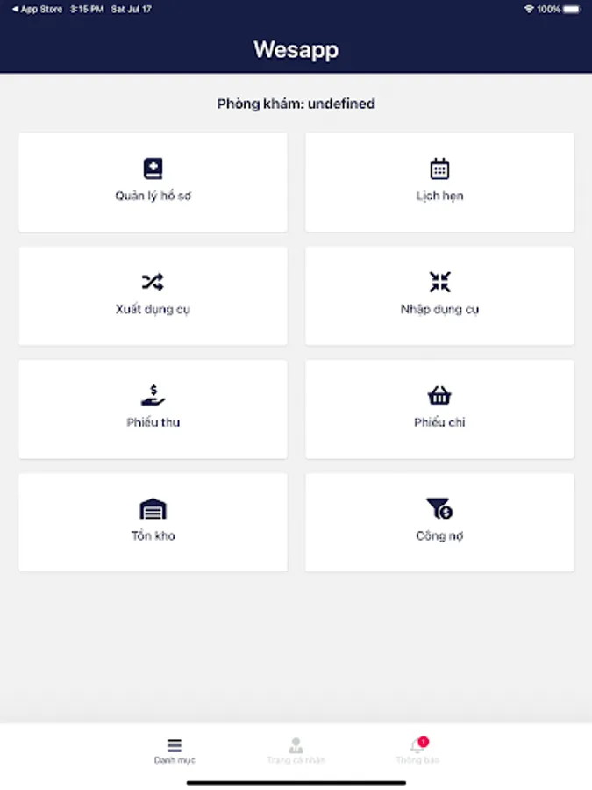Tap the shopping basket icon for Phiếu chi

[x=439, y=396]
